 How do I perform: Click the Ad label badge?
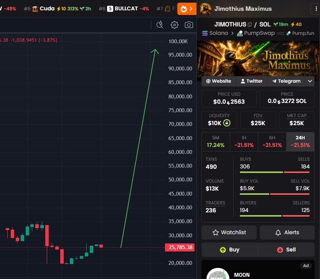click(x=306, y=266)
